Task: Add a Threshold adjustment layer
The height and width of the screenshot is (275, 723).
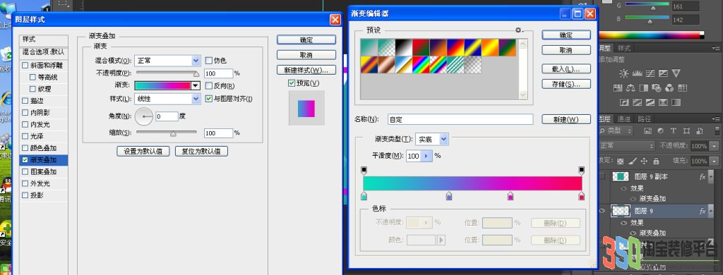Action: (650, 102)
